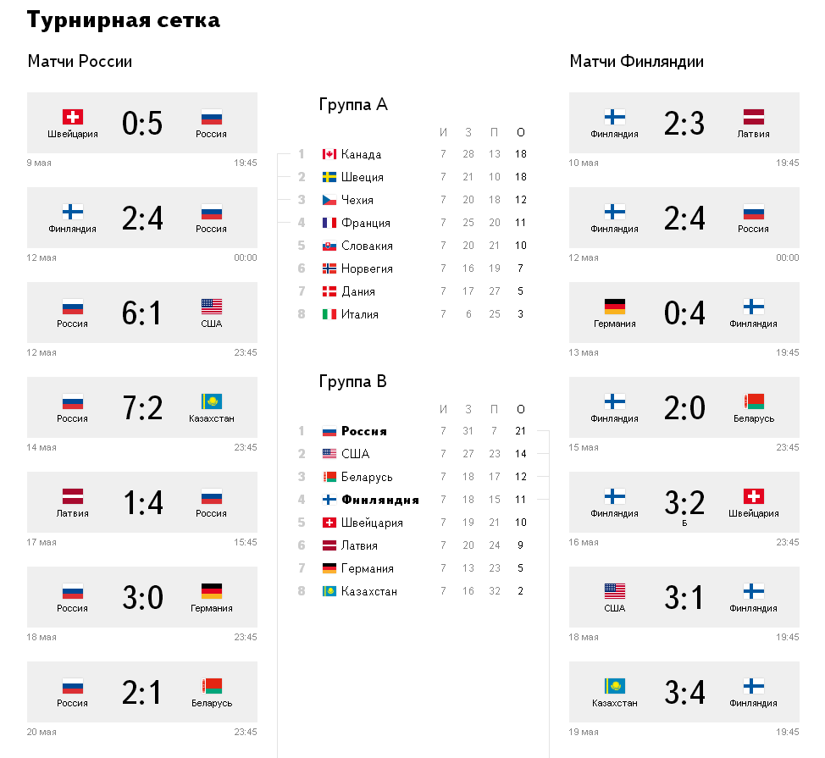Click the Sweden flag in Group A table
This screenshot has height=758, width=825.
(329, 177)
